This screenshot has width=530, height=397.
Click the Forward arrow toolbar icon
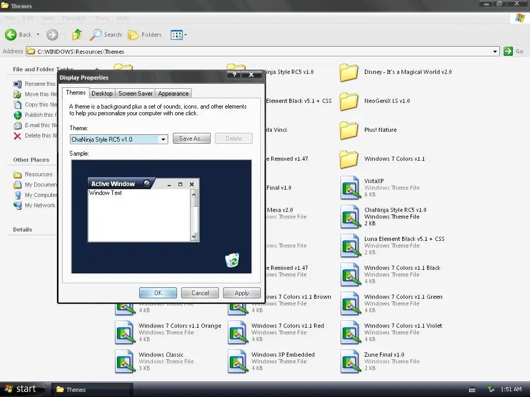[52, 35]
